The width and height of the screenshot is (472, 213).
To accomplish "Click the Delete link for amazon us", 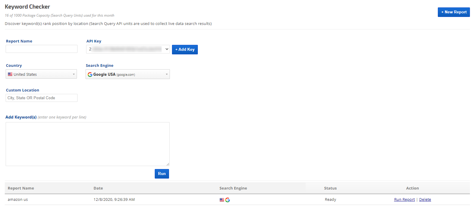I will tap(425, 200).
